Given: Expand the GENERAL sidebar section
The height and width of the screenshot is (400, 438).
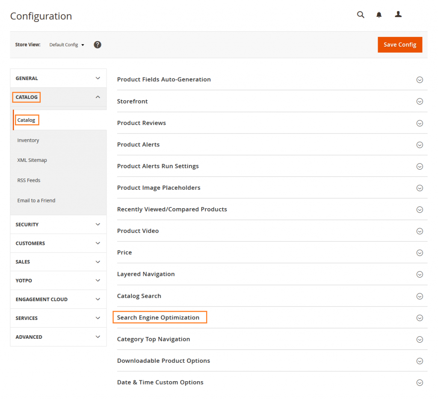Looking at the screenshot, I should click(x=58, y=78).
